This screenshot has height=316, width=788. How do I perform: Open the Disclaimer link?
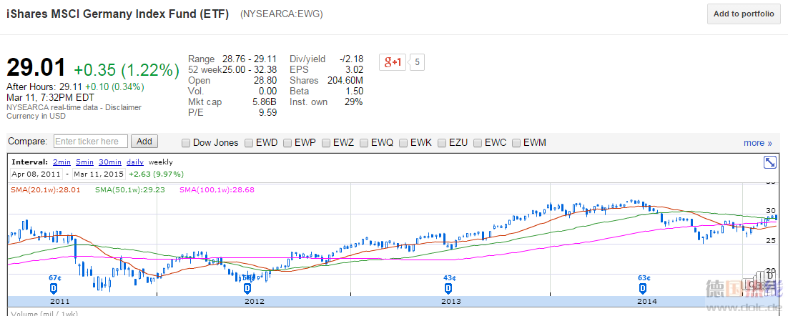click(124, 107)
